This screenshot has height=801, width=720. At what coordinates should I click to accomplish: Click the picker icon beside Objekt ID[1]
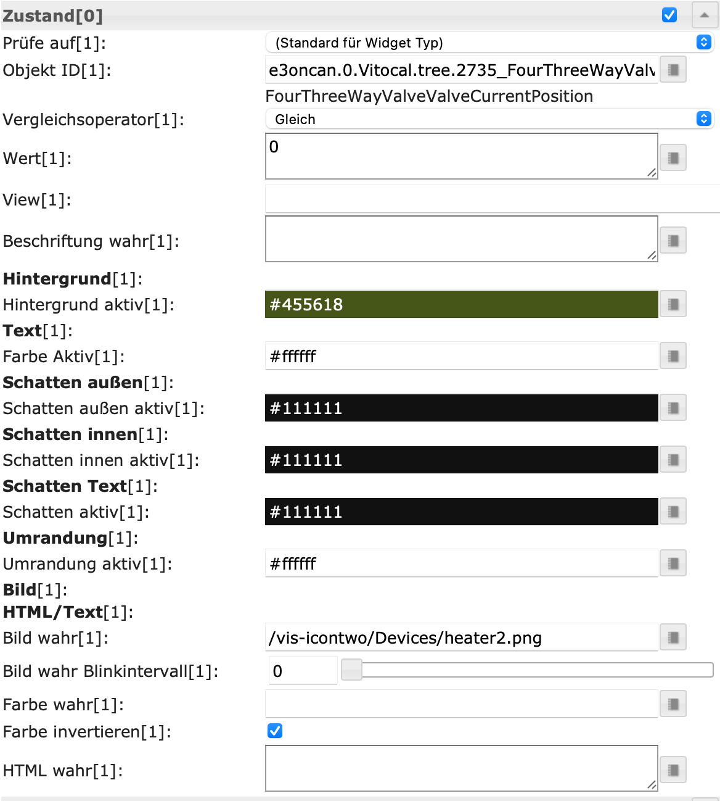[x=673, y=70]
